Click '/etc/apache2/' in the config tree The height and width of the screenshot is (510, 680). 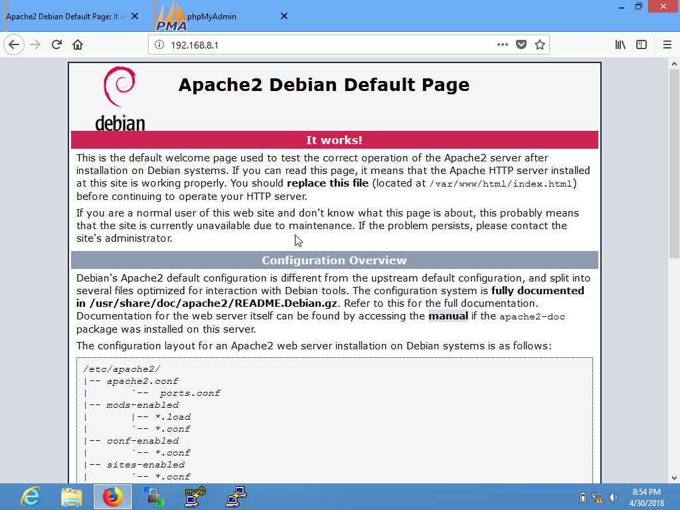click(x=122, y=369)
